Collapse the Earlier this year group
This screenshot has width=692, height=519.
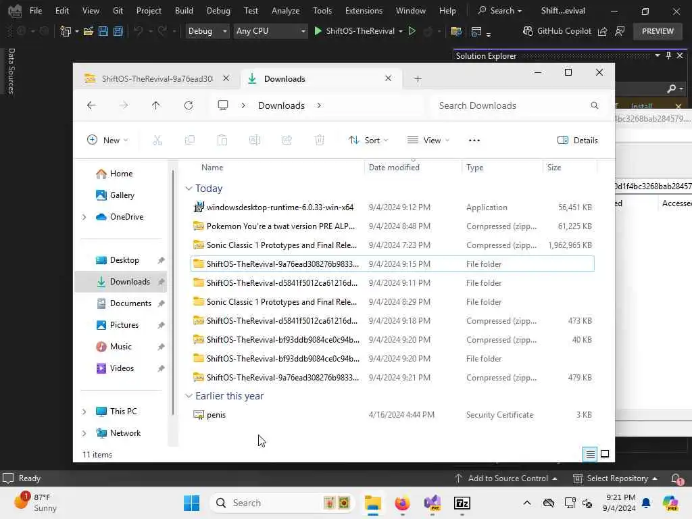pyautogui.click(x=189, y=396)
